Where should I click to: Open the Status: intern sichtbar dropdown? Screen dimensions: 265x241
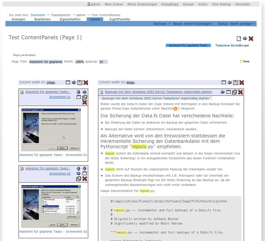coord(236,24)
